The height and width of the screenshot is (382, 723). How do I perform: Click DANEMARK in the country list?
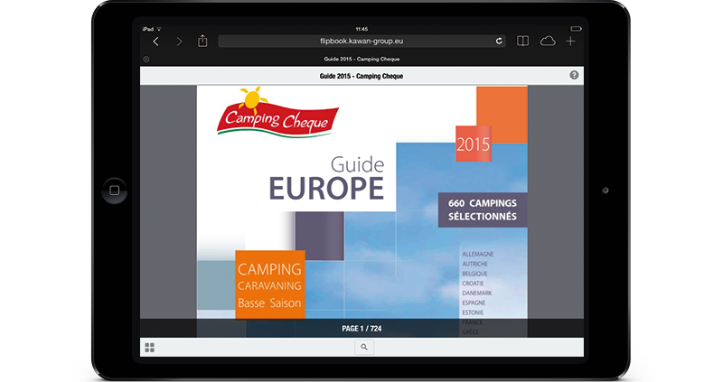tap(477, 293)
